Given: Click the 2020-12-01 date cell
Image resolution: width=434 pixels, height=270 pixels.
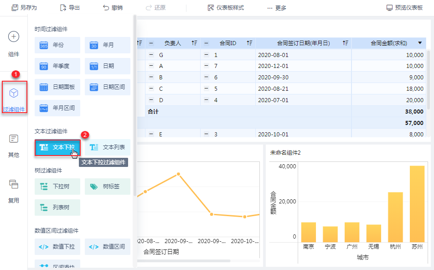Looking at the screenshot, I should 303,66.
